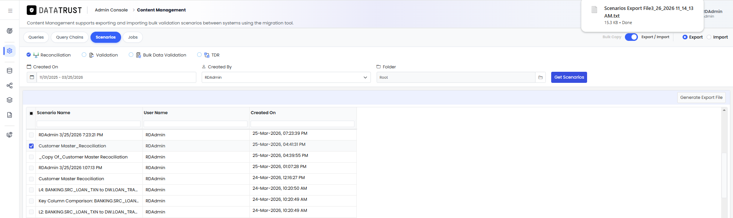Click the downloaded file icon in popup
The width and height of the screenshot is (733, 218).
pyautogui.click(x=594, y=10)
